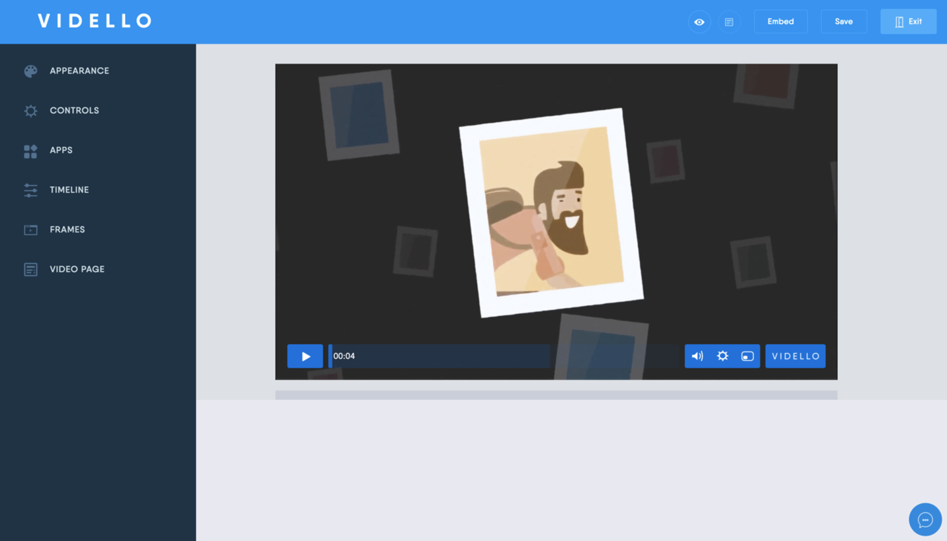Play the video

(305, 356)
